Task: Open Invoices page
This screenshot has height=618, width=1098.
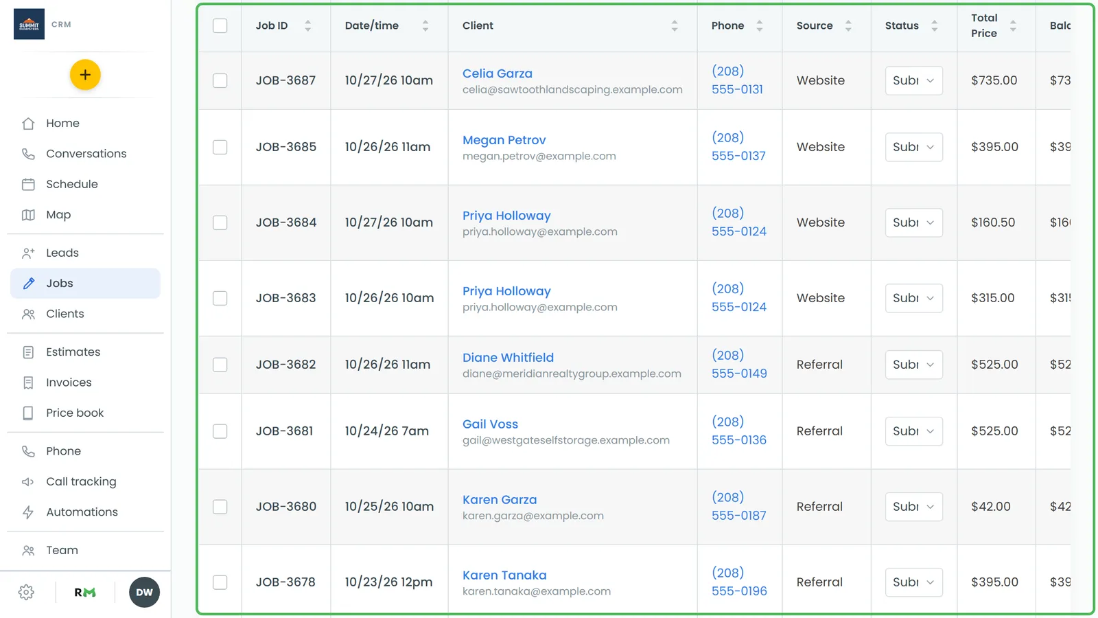Action: point(85,382)
